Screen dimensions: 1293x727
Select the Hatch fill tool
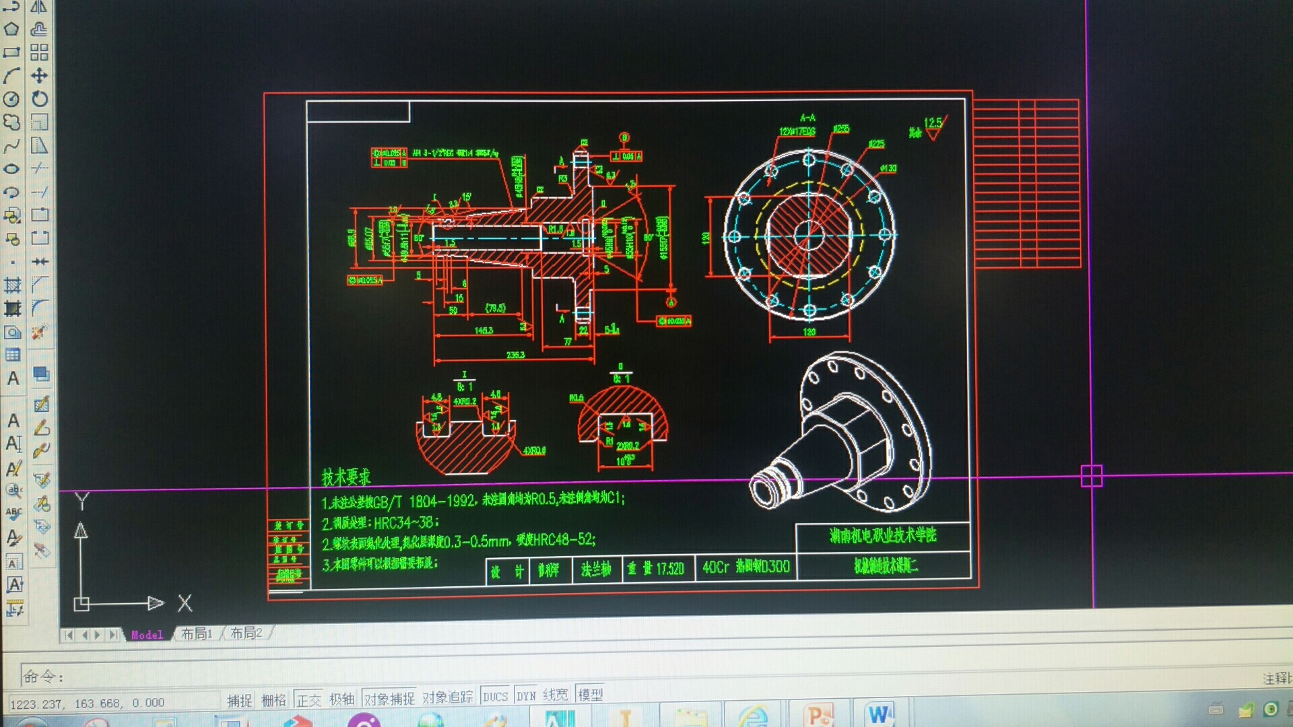12,285
